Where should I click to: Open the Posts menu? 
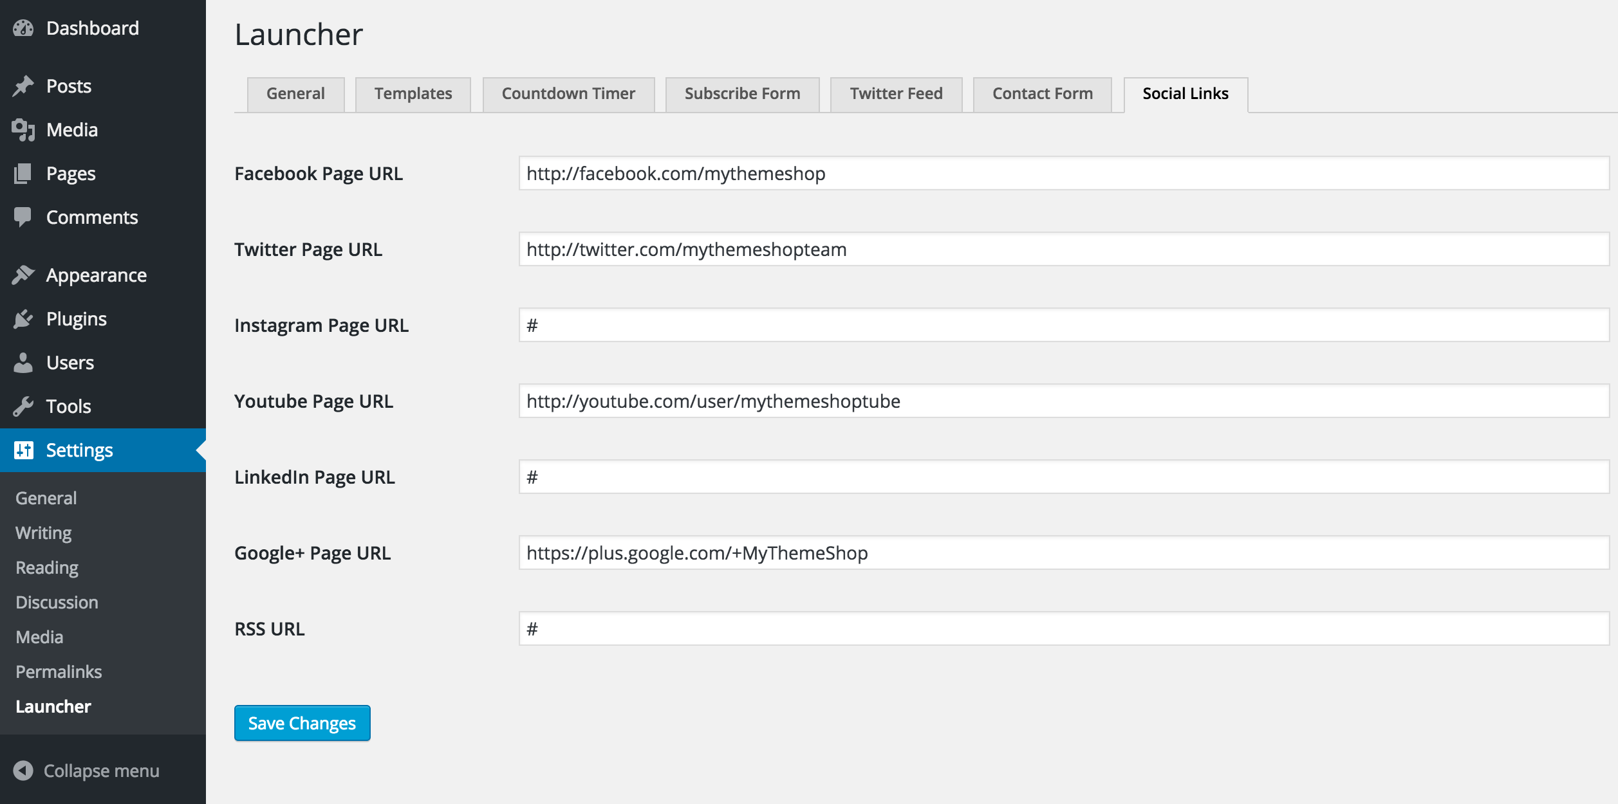click(69, 86)
